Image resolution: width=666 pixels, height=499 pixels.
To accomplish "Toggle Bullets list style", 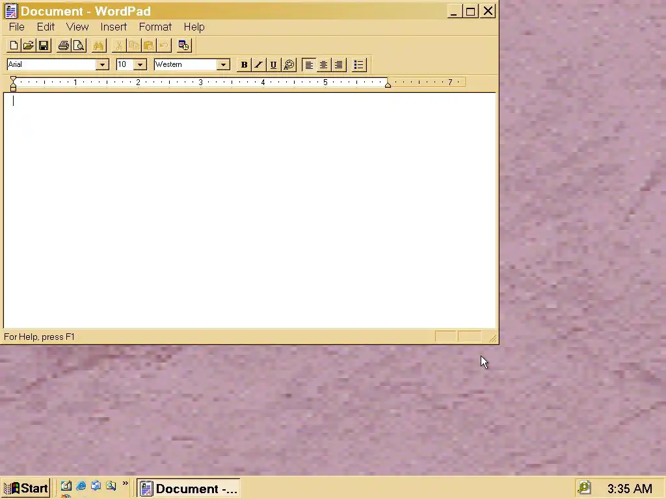I will pyautogui.click(x=359, y=65).
